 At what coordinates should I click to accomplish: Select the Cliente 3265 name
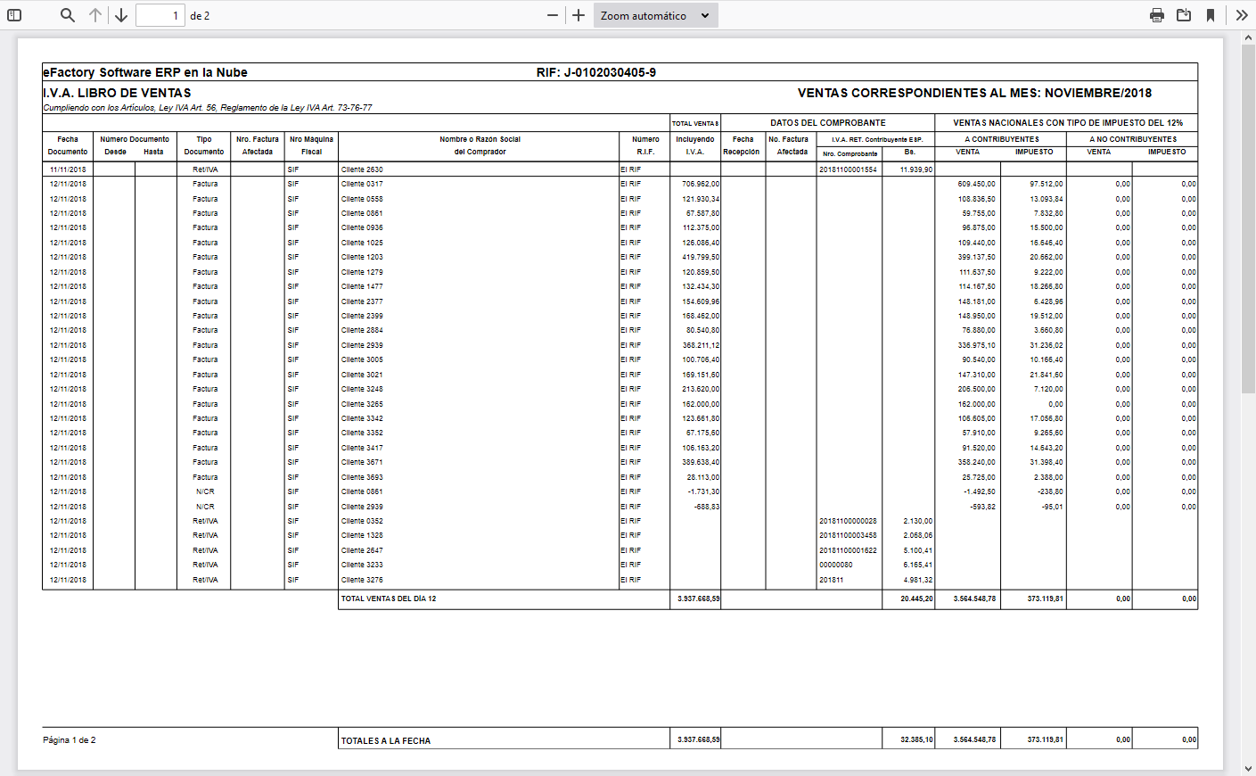pyautogui.click(x=362, y=404)
